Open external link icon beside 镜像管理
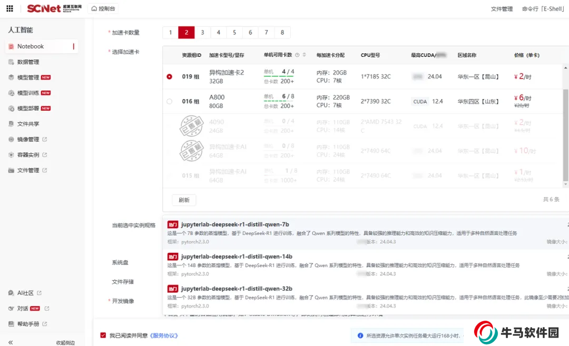Screen dimensions: 569x346 (x=45, y=140)
